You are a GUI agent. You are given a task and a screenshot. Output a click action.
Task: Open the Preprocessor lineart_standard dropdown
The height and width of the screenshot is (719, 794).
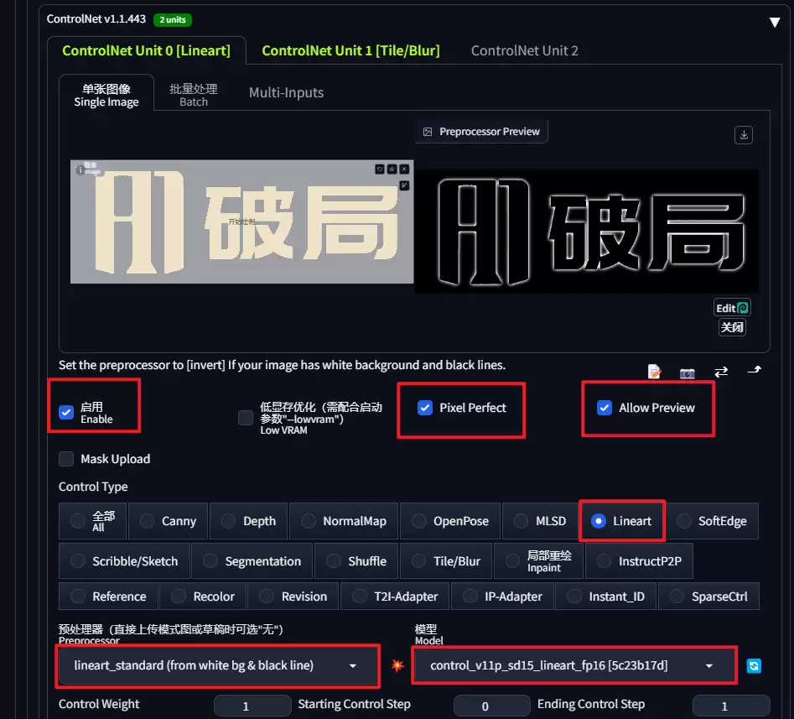pos(218,665)
